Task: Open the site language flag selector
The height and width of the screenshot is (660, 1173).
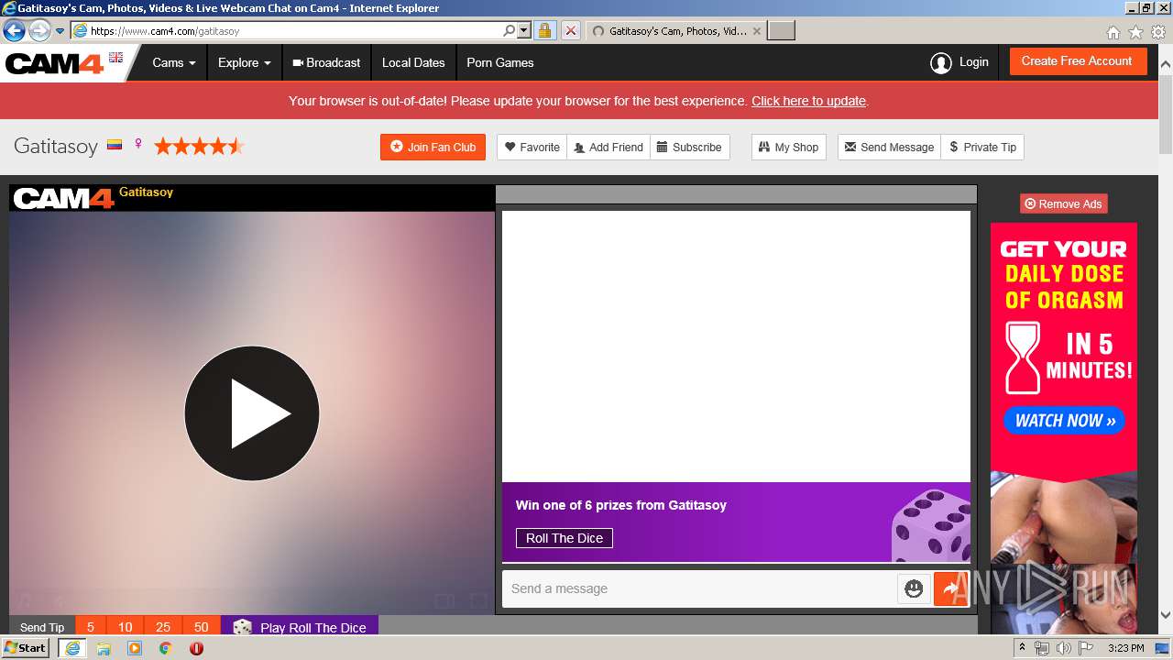Action: point(115,57)
